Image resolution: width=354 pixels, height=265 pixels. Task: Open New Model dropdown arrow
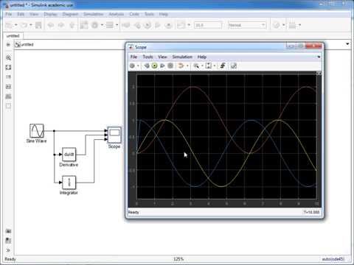click(x=16, y=25)
